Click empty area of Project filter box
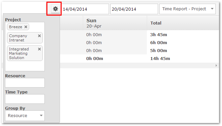This screenshot has width=222, height=126. (x=25, y=66)
